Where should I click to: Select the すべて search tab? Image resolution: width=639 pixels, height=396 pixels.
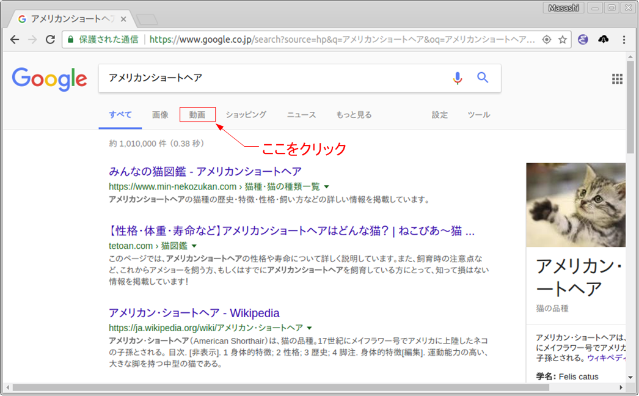(x=120, y=115)
